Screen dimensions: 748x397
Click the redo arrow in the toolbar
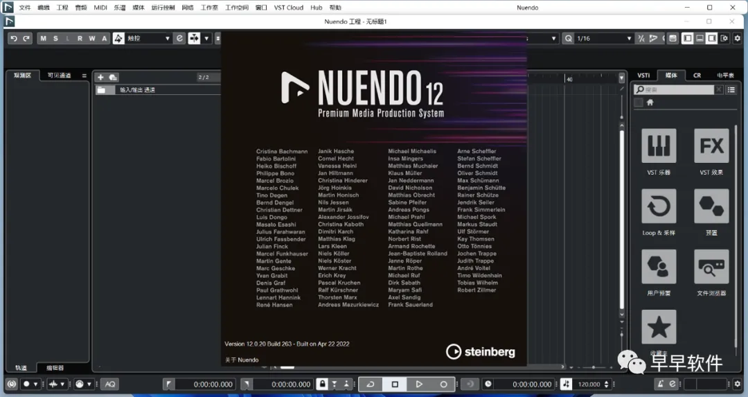(x=26, y=38)
